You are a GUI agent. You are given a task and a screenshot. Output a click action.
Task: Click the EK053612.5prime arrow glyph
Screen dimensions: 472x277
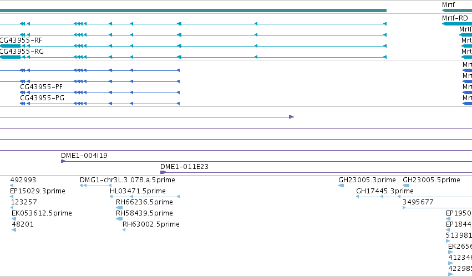tap(14, 219)
